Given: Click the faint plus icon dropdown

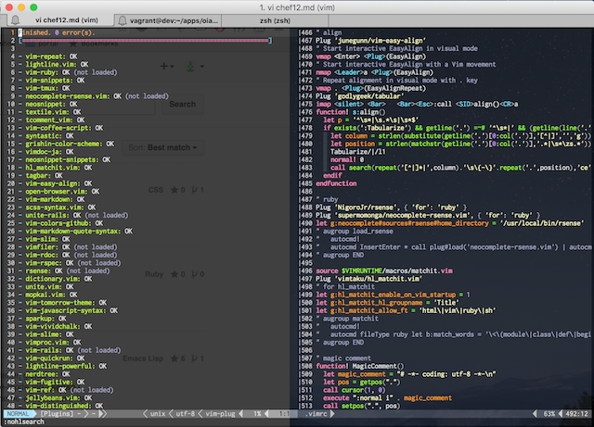Looking at the screenshot, I should (168, 67).
